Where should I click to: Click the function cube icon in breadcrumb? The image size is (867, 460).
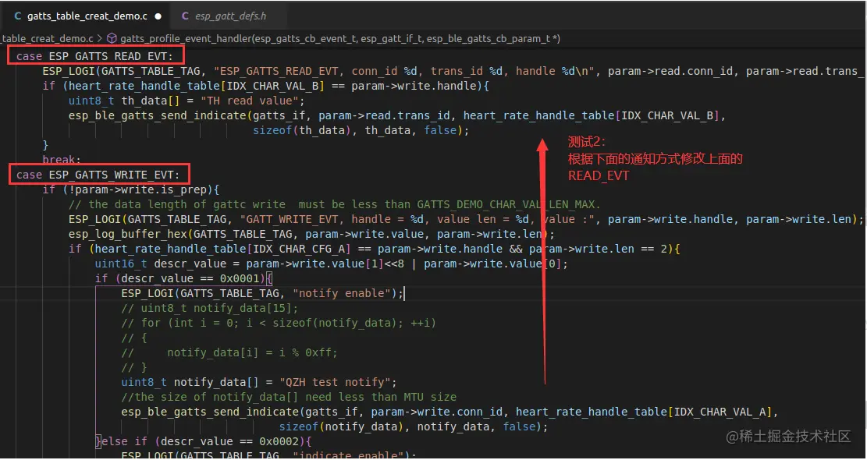point(112,39)
